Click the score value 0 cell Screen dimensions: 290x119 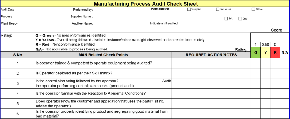pos(275,44)
